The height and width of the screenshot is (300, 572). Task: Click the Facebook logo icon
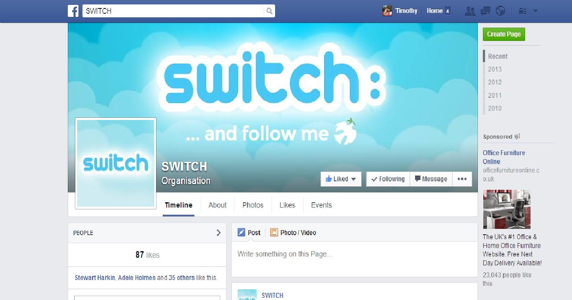point(73,11)
